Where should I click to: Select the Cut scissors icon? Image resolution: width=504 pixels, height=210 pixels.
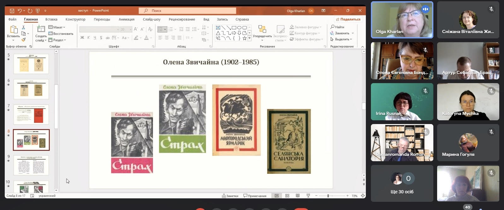(x=23, y=27)
